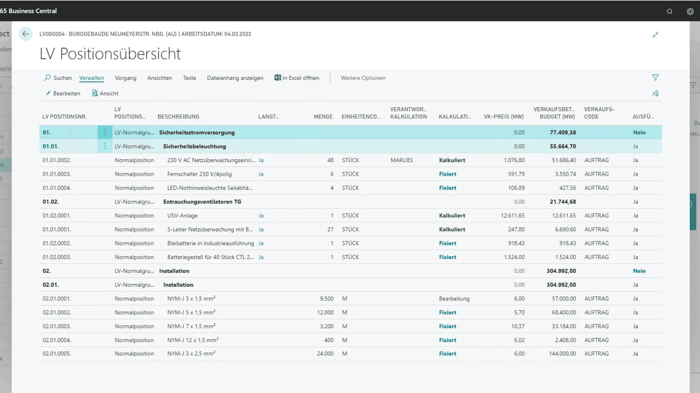Open row menu for position 01.
The image size is (700, 393).
point(105,132)
